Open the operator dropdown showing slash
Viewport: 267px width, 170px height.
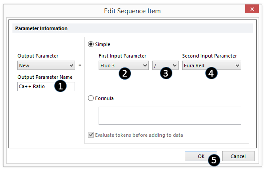pyautogui.click(x=165, y=66)
